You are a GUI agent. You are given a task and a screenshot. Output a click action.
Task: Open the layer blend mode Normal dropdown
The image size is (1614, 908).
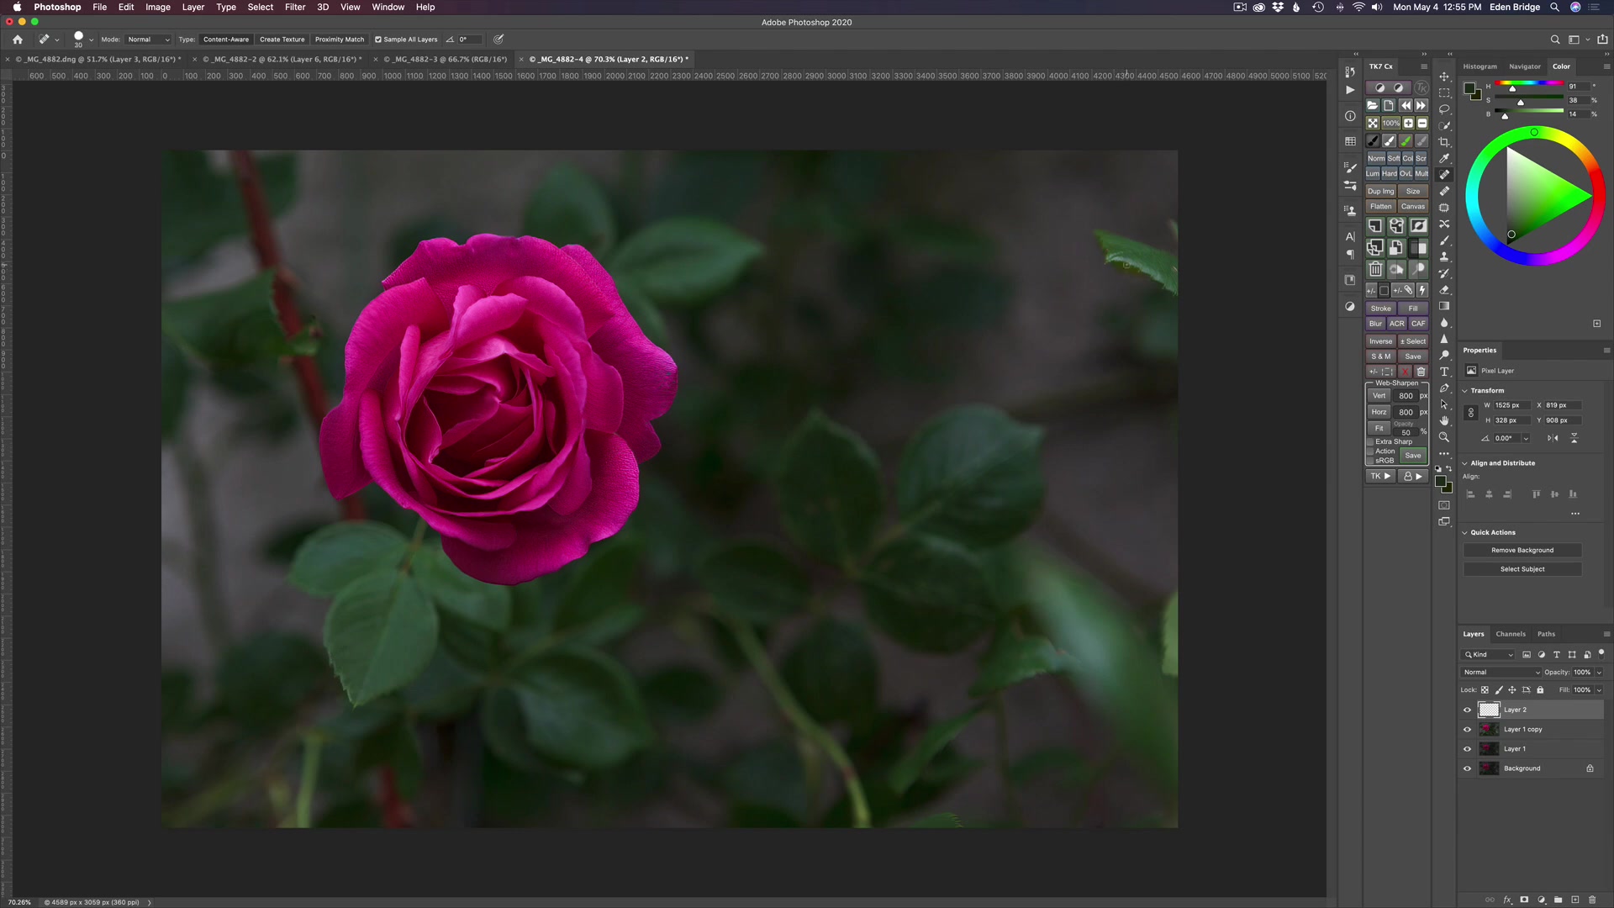(x=1501, y=673)
